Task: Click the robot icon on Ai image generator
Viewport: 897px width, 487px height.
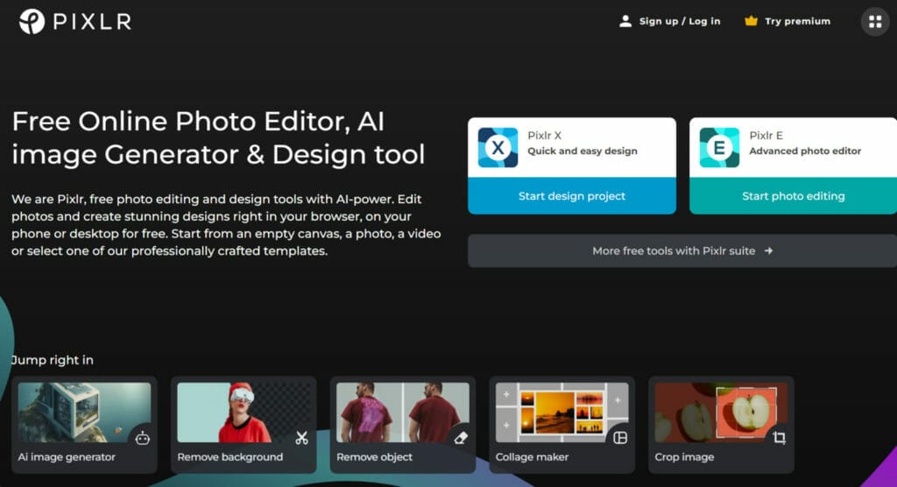Action: pyautogui.click(x=143, y=438)
